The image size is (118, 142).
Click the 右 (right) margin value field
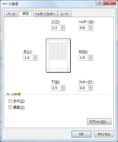pyautogui.click(x=84, y=58)
